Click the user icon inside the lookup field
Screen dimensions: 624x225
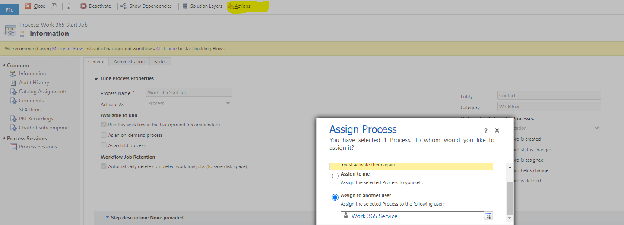coord(345,216)
